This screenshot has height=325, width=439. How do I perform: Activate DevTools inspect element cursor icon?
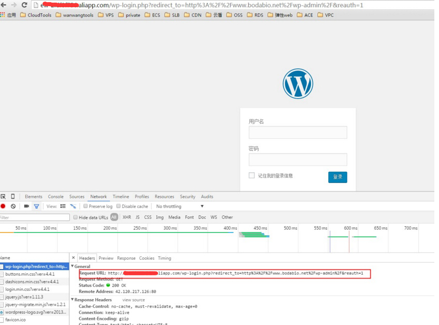3,197
